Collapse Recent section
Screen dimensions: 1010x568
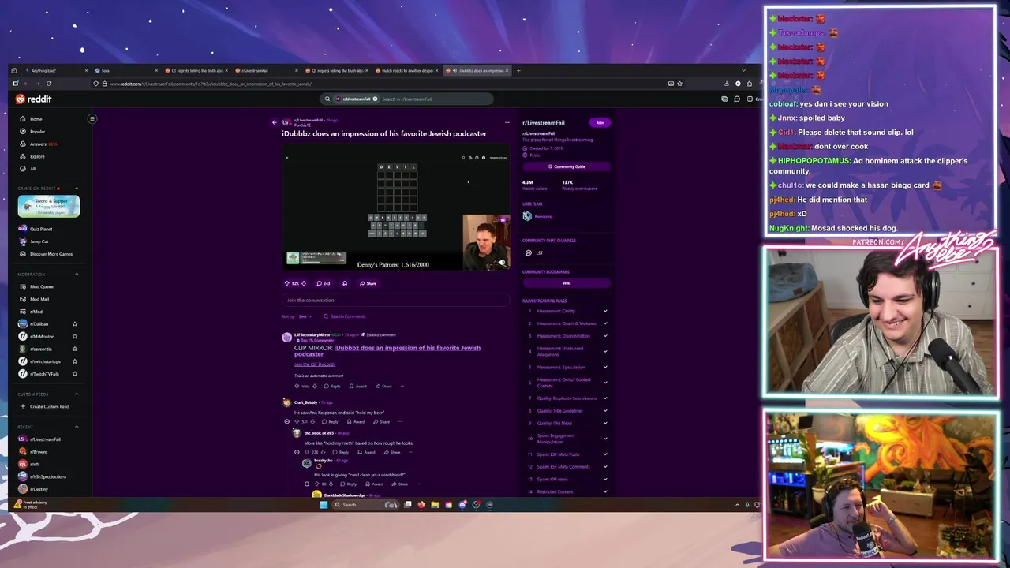[x=77, y=427]
